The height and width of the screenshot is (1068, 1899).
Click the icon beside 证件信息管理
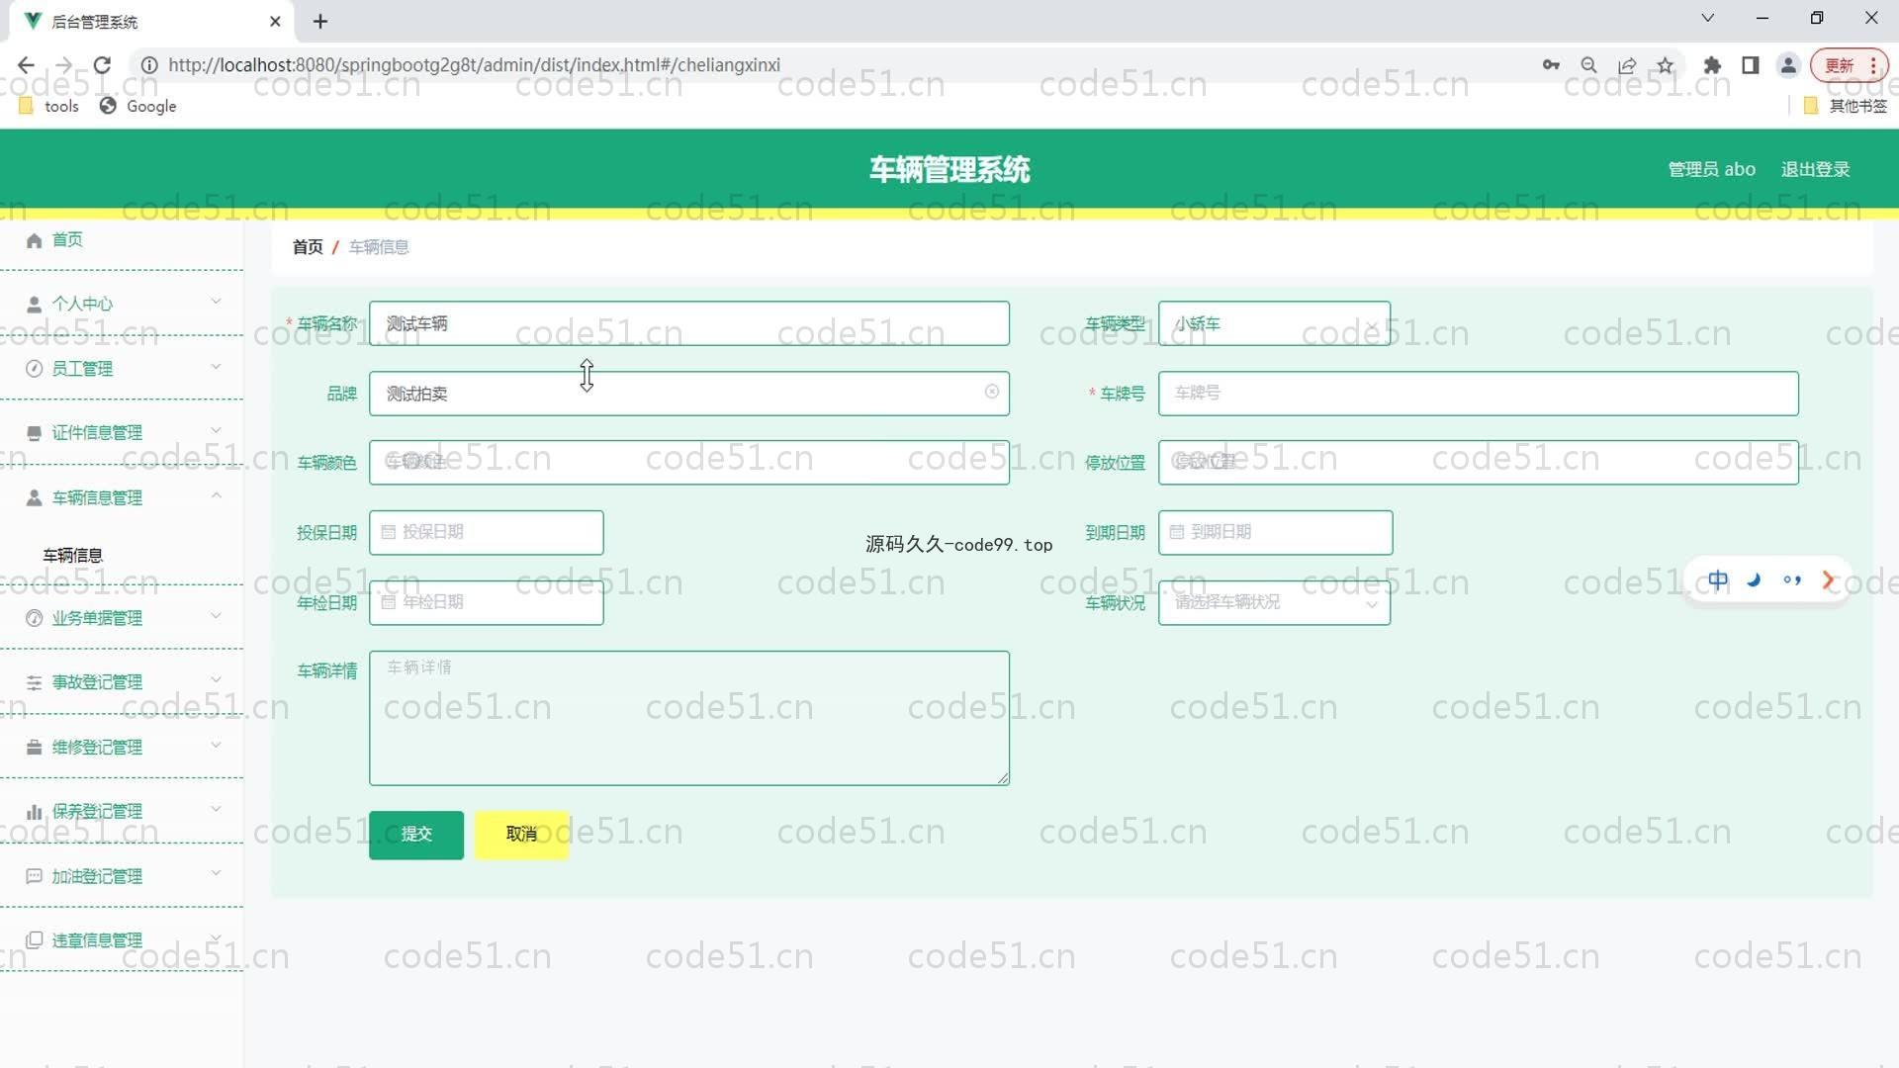(35, 433)
